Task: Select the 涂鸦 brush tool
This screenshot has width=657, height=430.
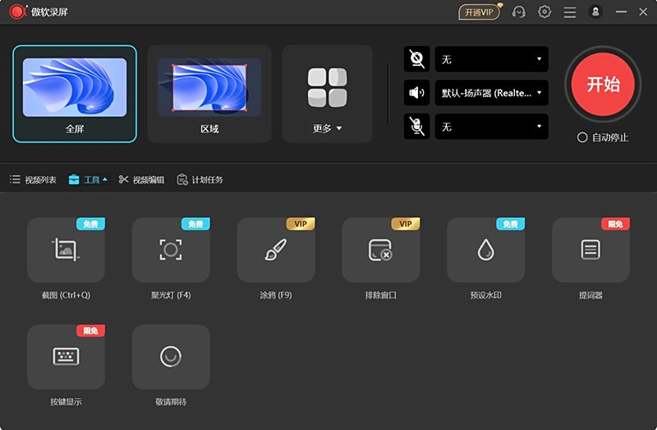Action: pos(276,250)
